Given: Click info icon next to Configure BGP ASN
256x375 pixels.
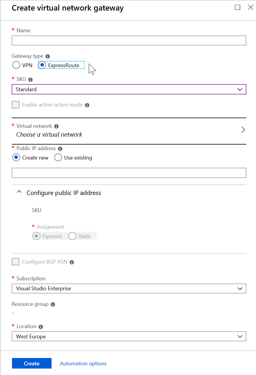Looking at the screenshot, I should (72, 262).
